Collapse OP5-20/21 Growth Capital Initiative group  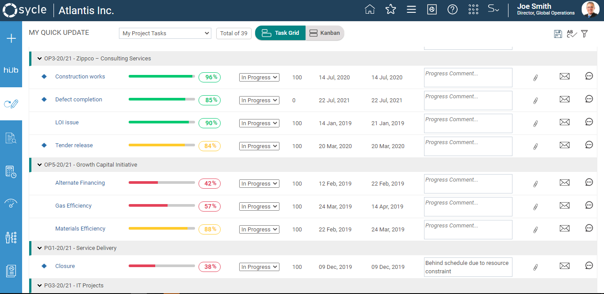pyautogui.click(x=40, y=165)
